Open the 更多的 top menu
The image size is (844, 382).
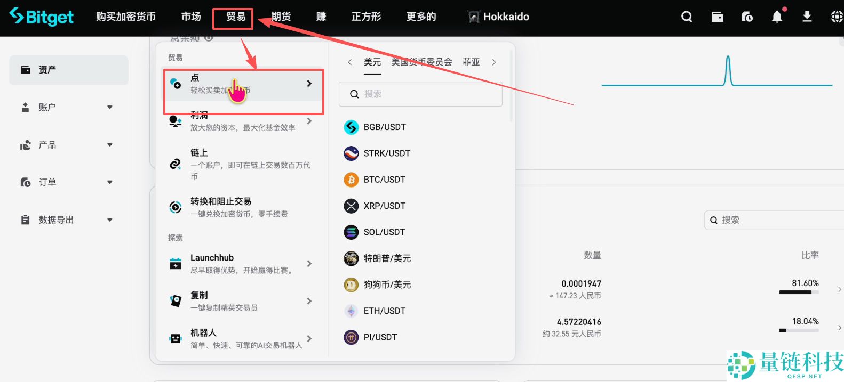tap(421, 17)
